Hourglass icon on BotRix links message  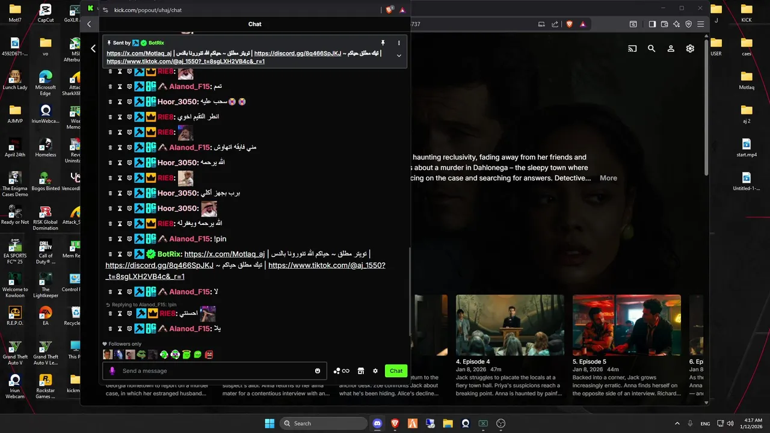click(x=120, y=254)
